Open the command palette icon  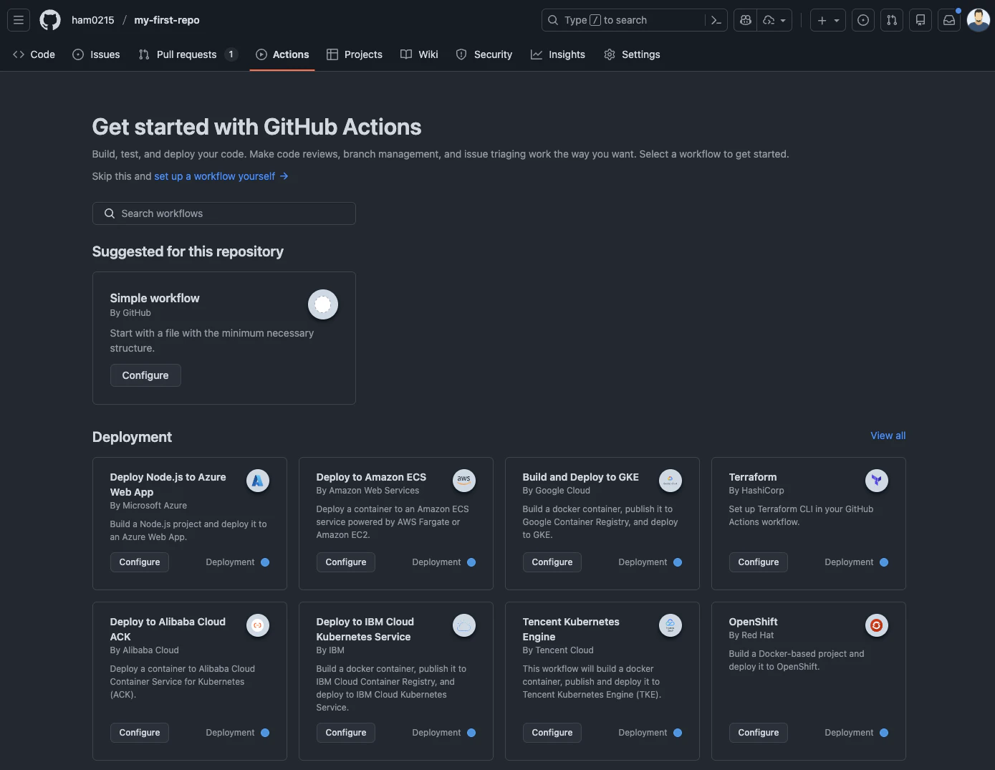[716, 20]
